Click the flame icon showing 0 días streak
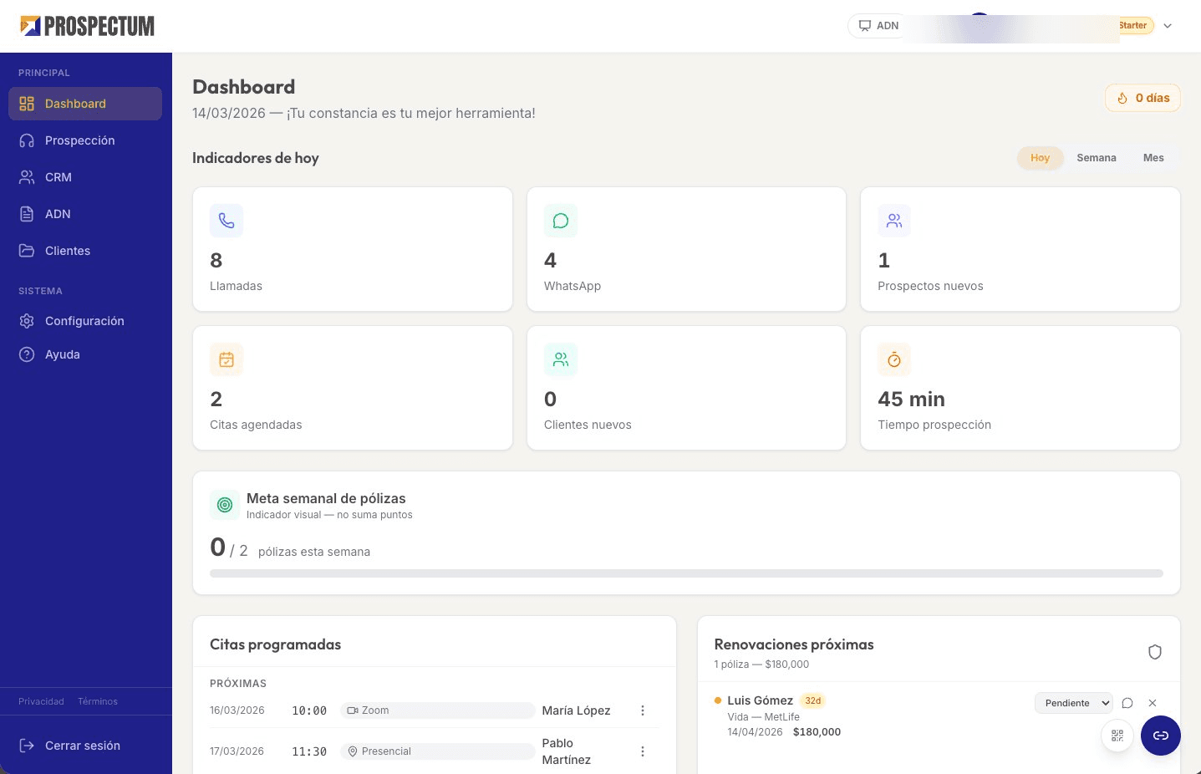 coord(1123,98)
